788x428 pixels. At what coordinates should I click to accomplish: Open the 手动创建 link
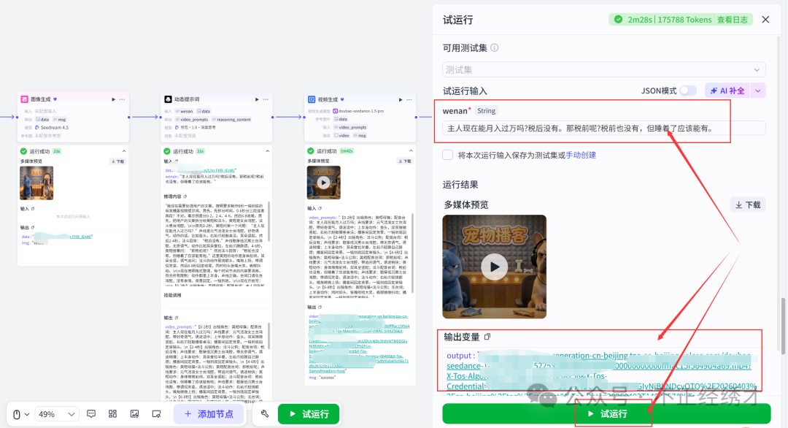click(582, 154)
